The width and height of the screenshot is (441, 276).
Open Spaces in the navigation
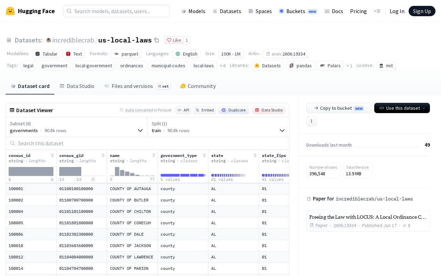260,11
